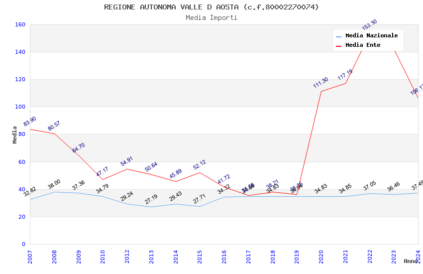423x274 pixels.
Task: Click the 50.64 data label
Action: pos(151,166)
